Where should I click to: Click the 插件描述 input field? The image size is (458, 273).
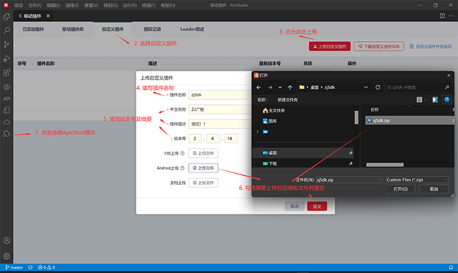[220, 124]
